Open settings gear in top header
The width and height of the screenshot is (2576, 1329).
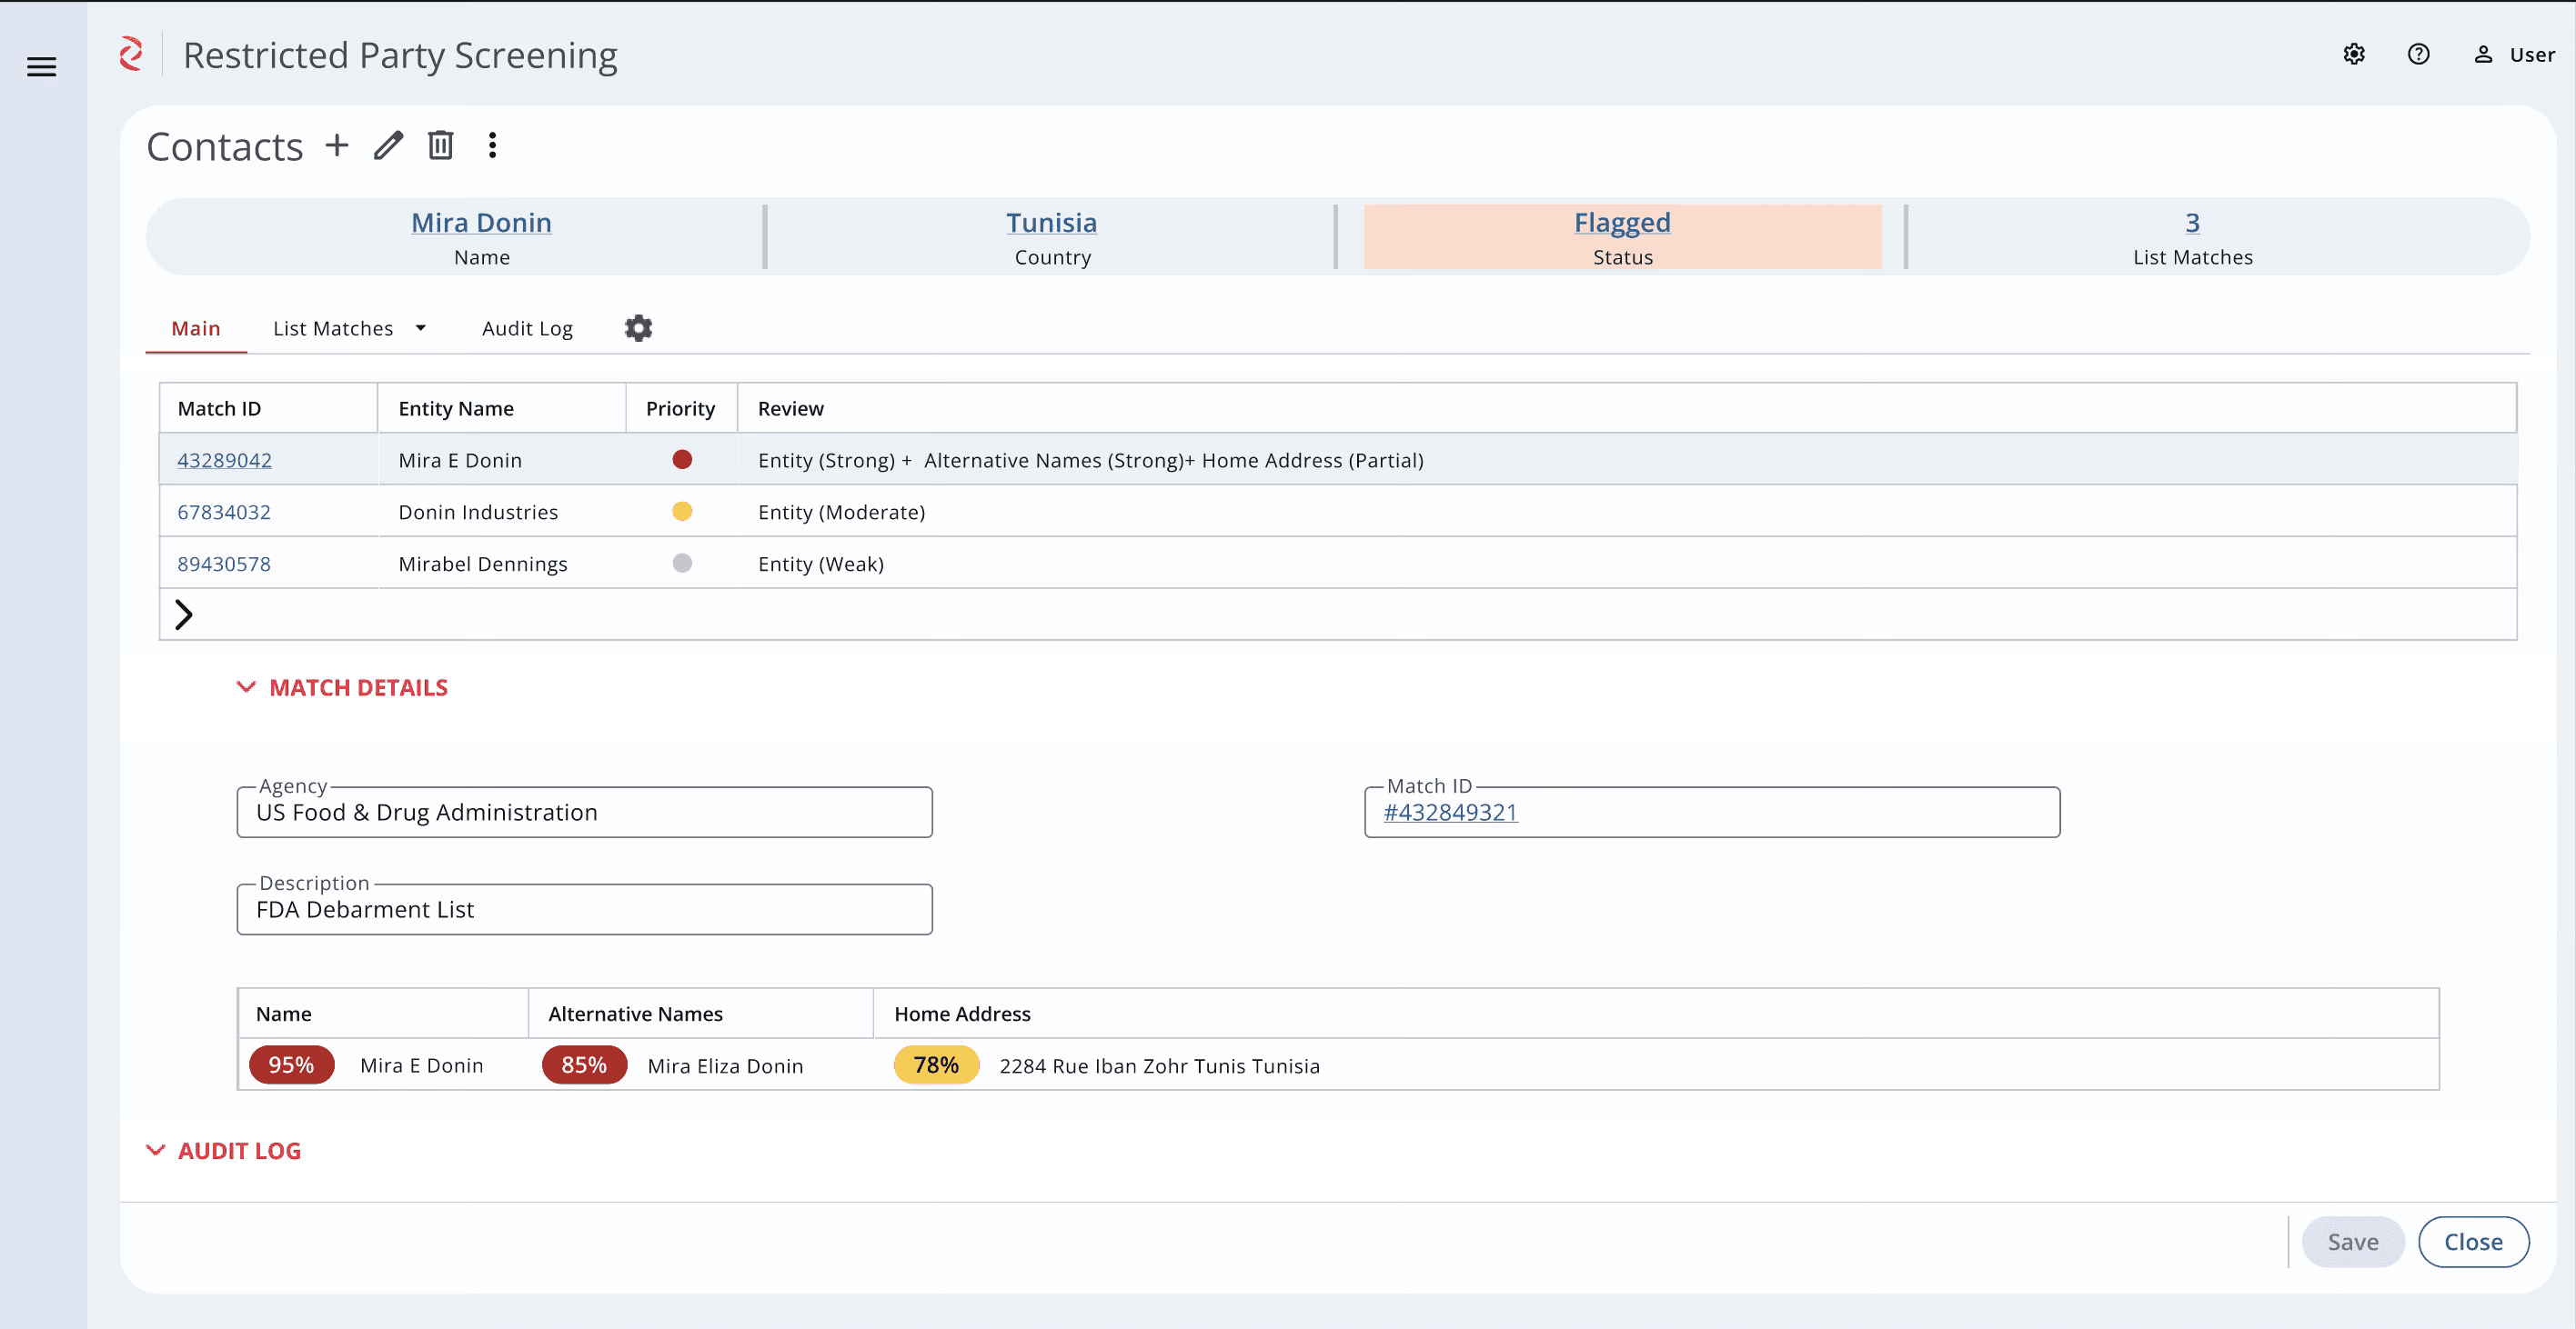[2354, 54]
